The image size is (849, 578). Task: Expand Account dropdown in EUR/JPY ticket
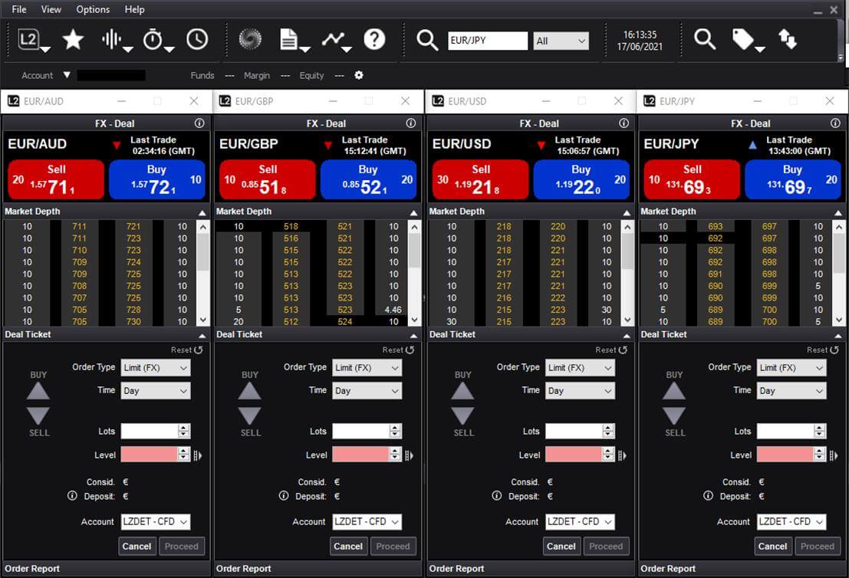point(791,522)
